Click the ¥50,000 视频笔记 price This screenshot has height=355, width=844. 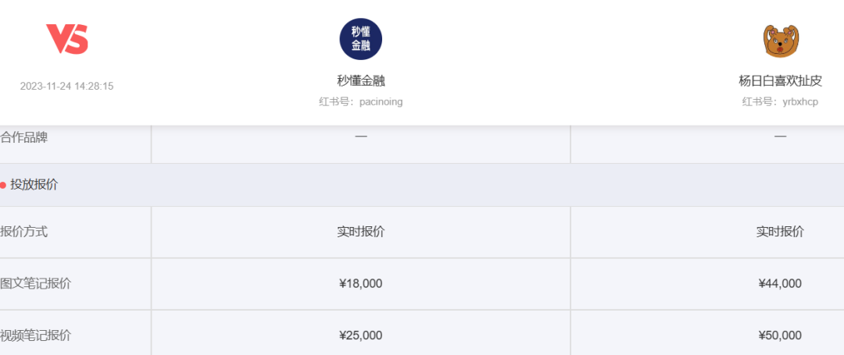coord(780,335)
